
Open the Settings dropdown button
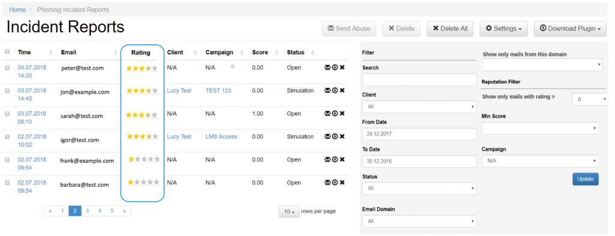coord(504,29)
